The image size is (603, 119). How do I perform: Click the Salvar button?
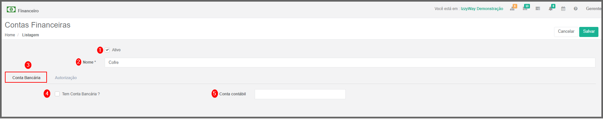click(589, 32)
